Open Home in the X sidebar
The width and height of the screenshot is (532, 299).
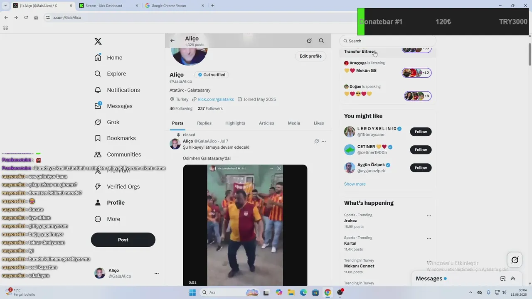(109, 58)
